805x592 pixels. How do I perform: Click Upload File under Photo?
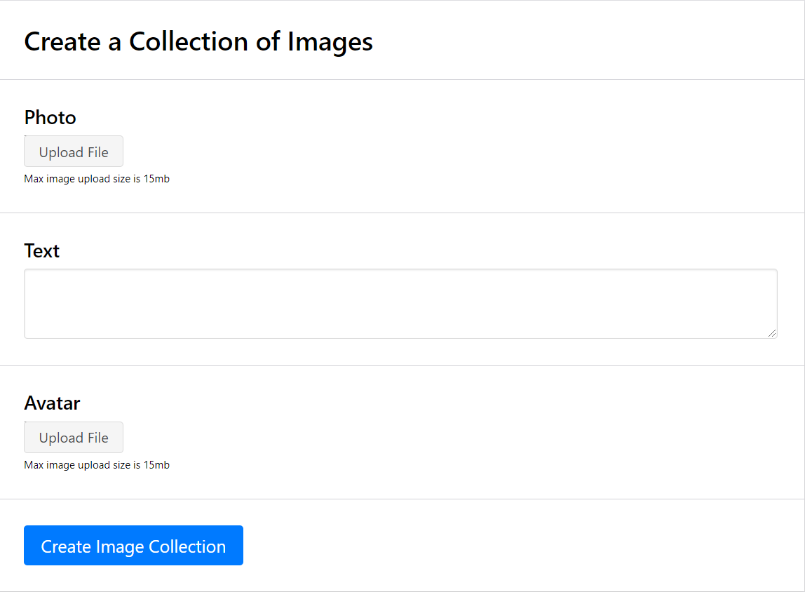pyautogui.click(x=74, y=152)
